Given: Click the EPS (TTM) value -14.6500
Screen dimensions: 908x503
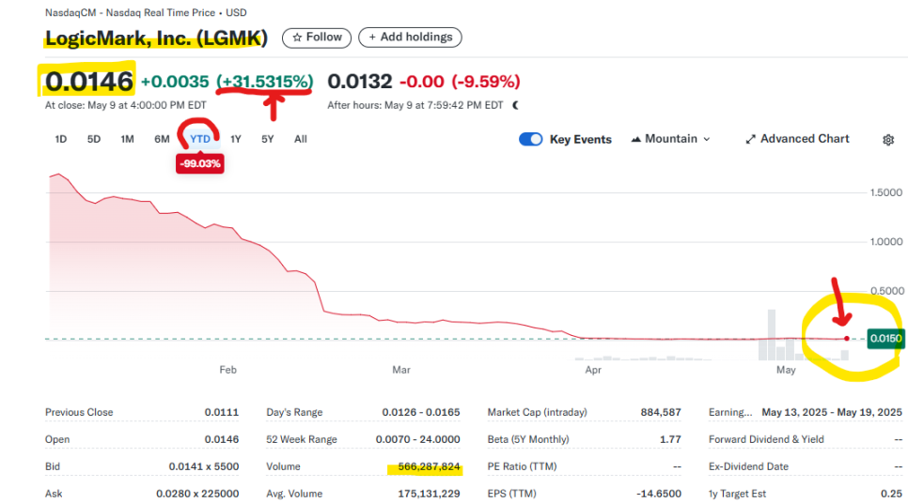Looking at the screenshot, I should 659,494.
